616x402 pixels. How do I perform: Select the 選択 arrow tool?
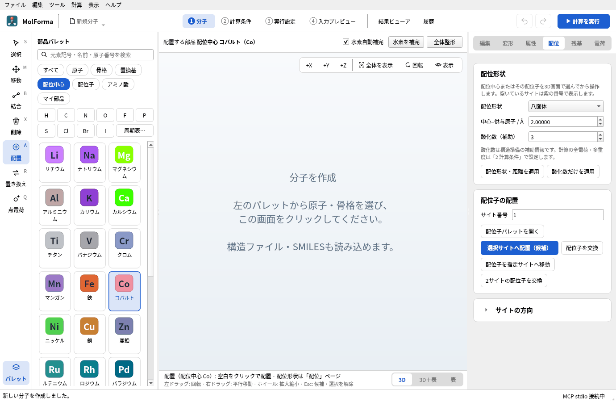(x=16, y=48)
